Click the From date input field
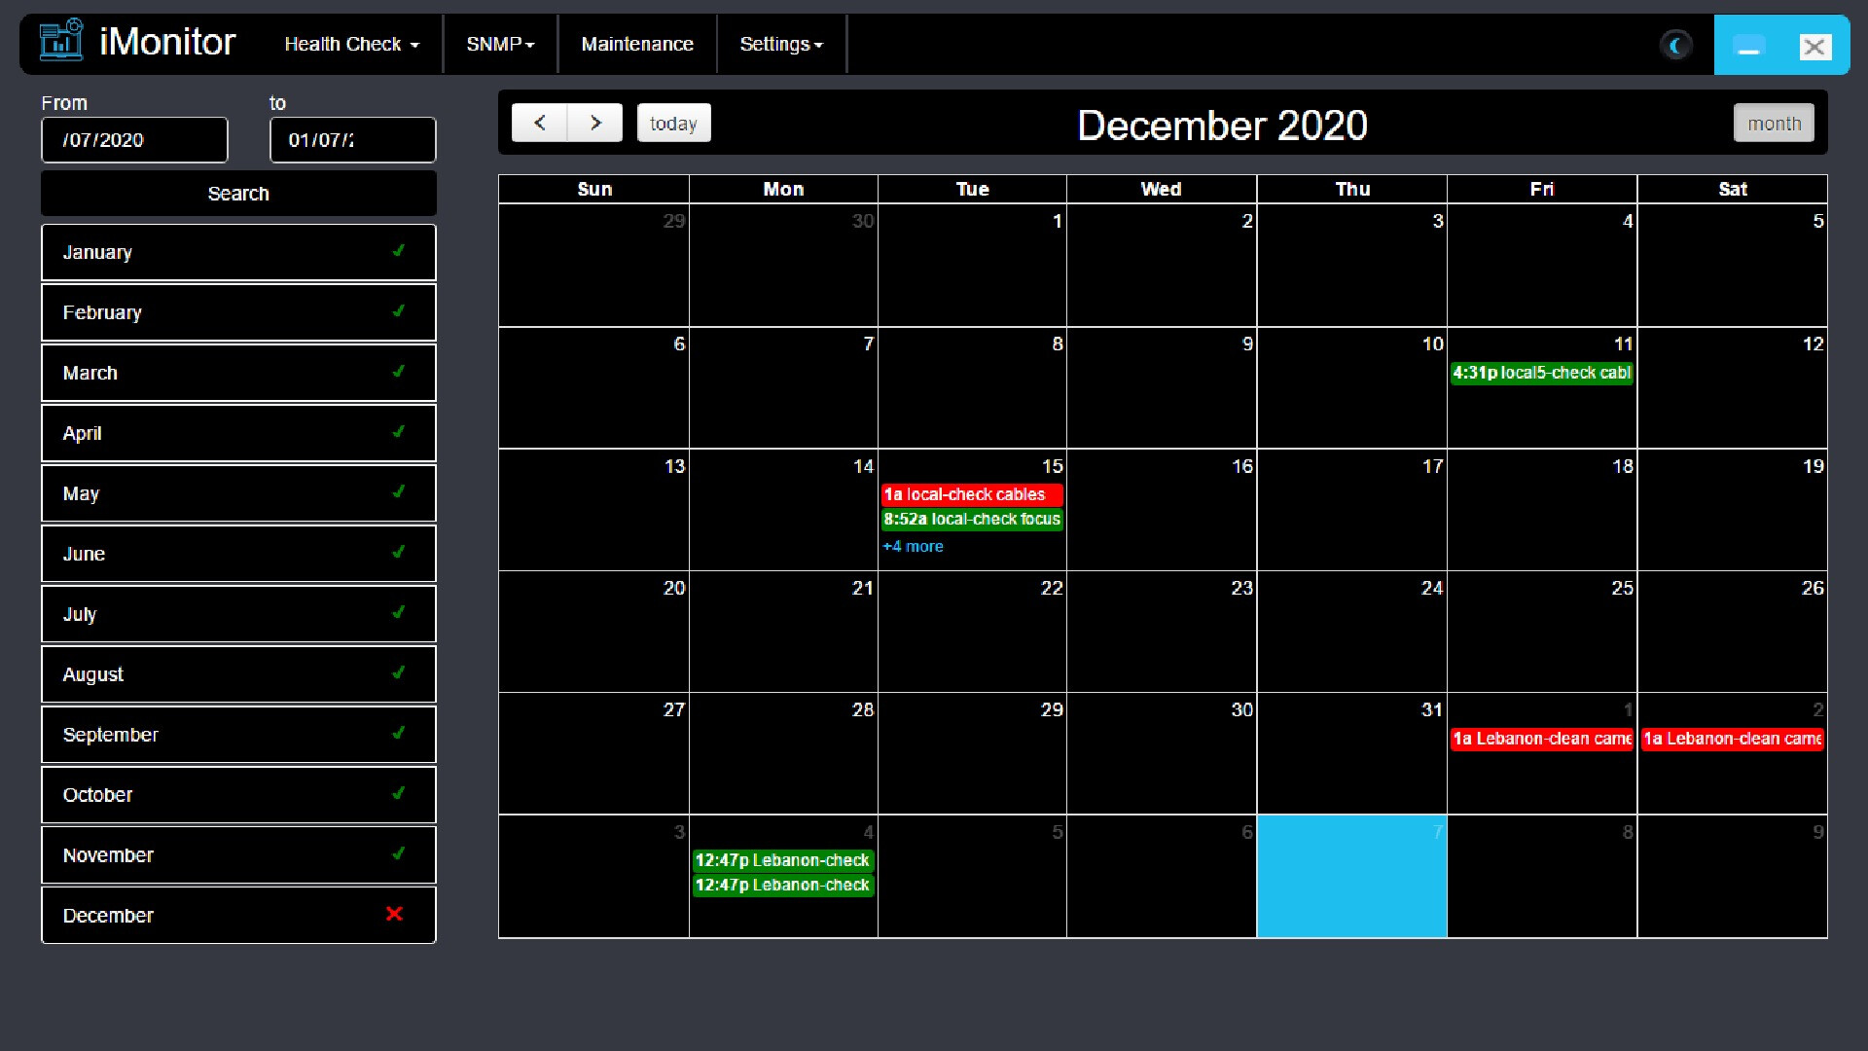The height and width of the screenshot is (1051, 1868). pos(134,140)
